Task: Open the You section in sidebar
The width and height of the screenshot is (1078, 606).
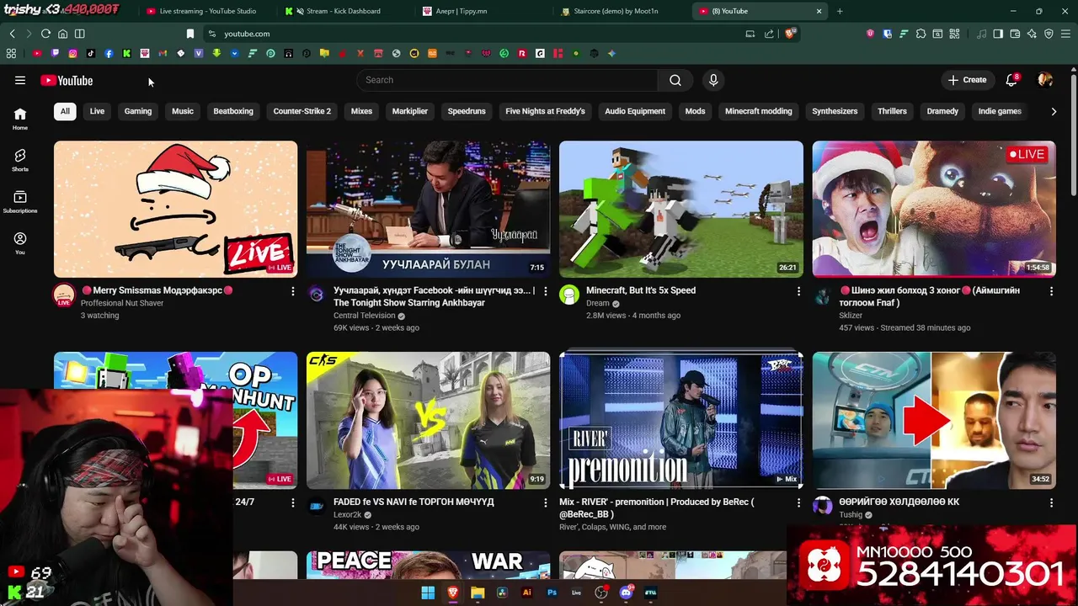Action: pos(20,243)
